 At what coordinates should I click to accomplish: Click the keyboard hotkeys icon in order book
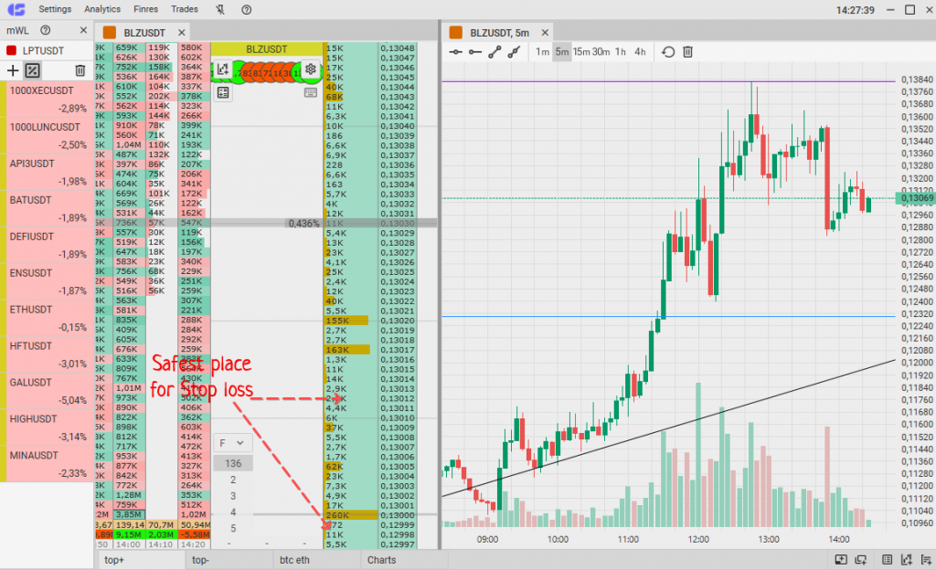click(x=311, y=92)
